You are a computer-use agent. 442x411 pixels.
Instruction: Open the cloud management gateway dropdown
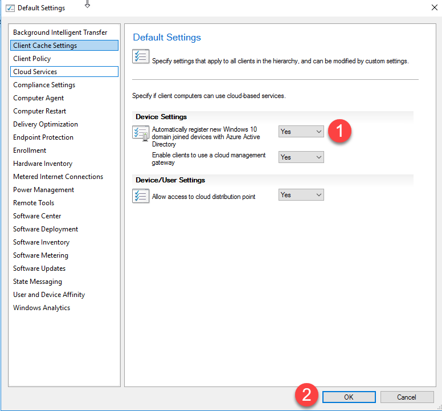pos(301,157)
